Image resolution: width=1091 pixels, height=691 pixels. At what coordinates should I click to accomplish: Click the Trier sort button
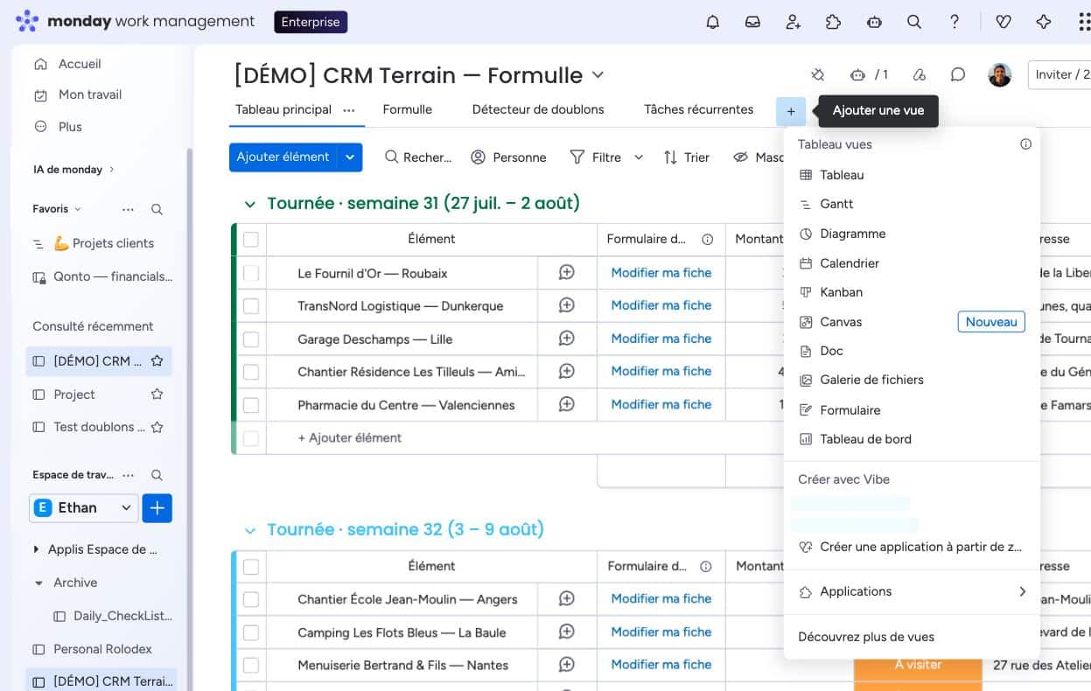click(x=687, y=157)
